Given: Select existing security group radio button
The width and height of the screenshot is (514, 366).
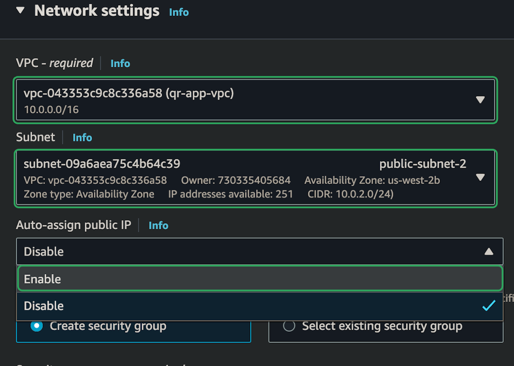Looking at the screenshot, I should (x=289, y=326).
